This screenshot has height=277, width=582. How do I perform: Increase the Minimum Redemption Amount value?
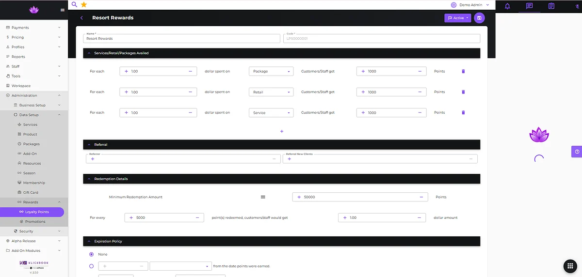point(299,197)
